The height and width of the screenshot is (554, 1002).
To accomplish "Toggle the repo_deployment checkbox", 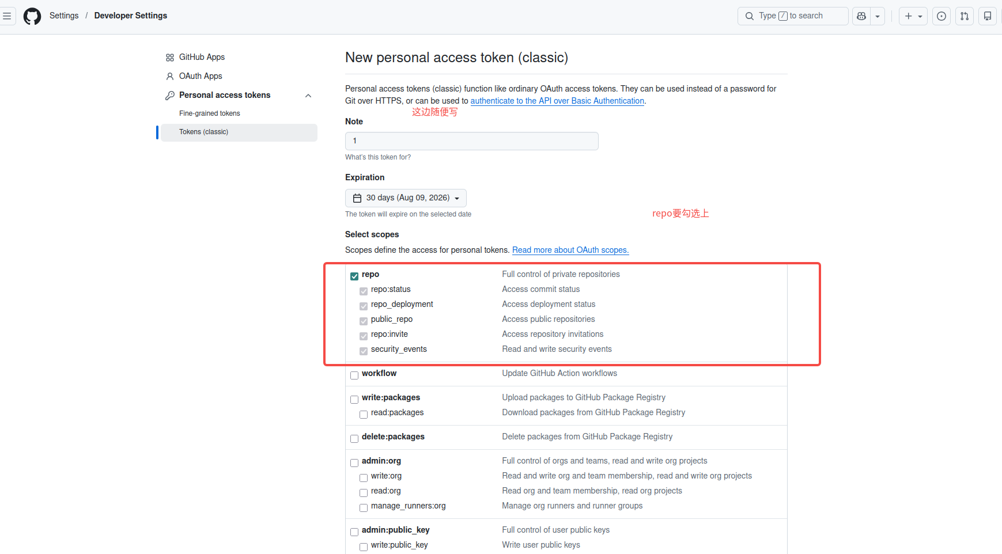I will click(x=364, y=306).
